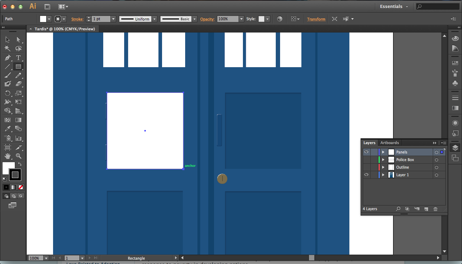The width and height of the screenshot is (462, 264).
Task: Open the Opacity panel link
Action: pos(207,19)
